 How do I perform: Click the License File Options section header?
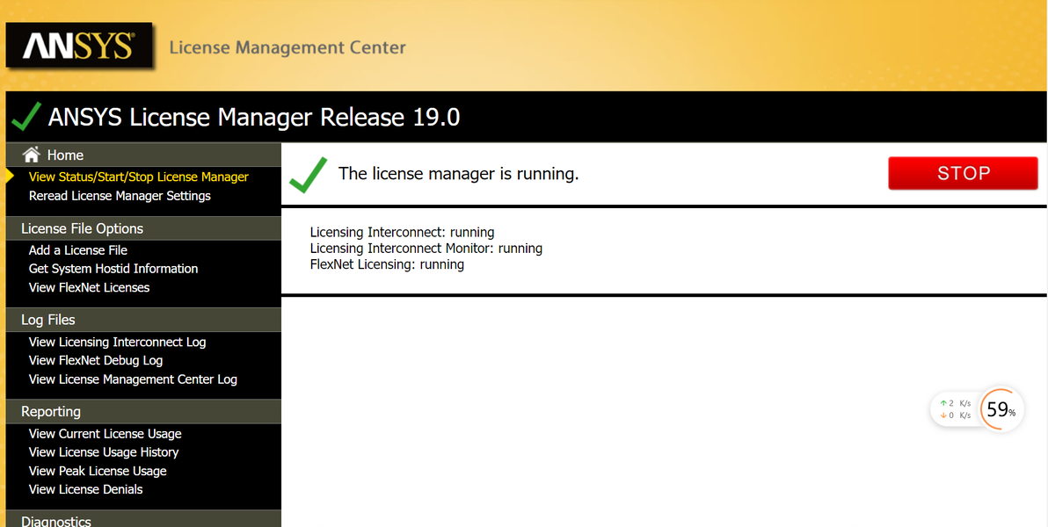pos(143,228)
